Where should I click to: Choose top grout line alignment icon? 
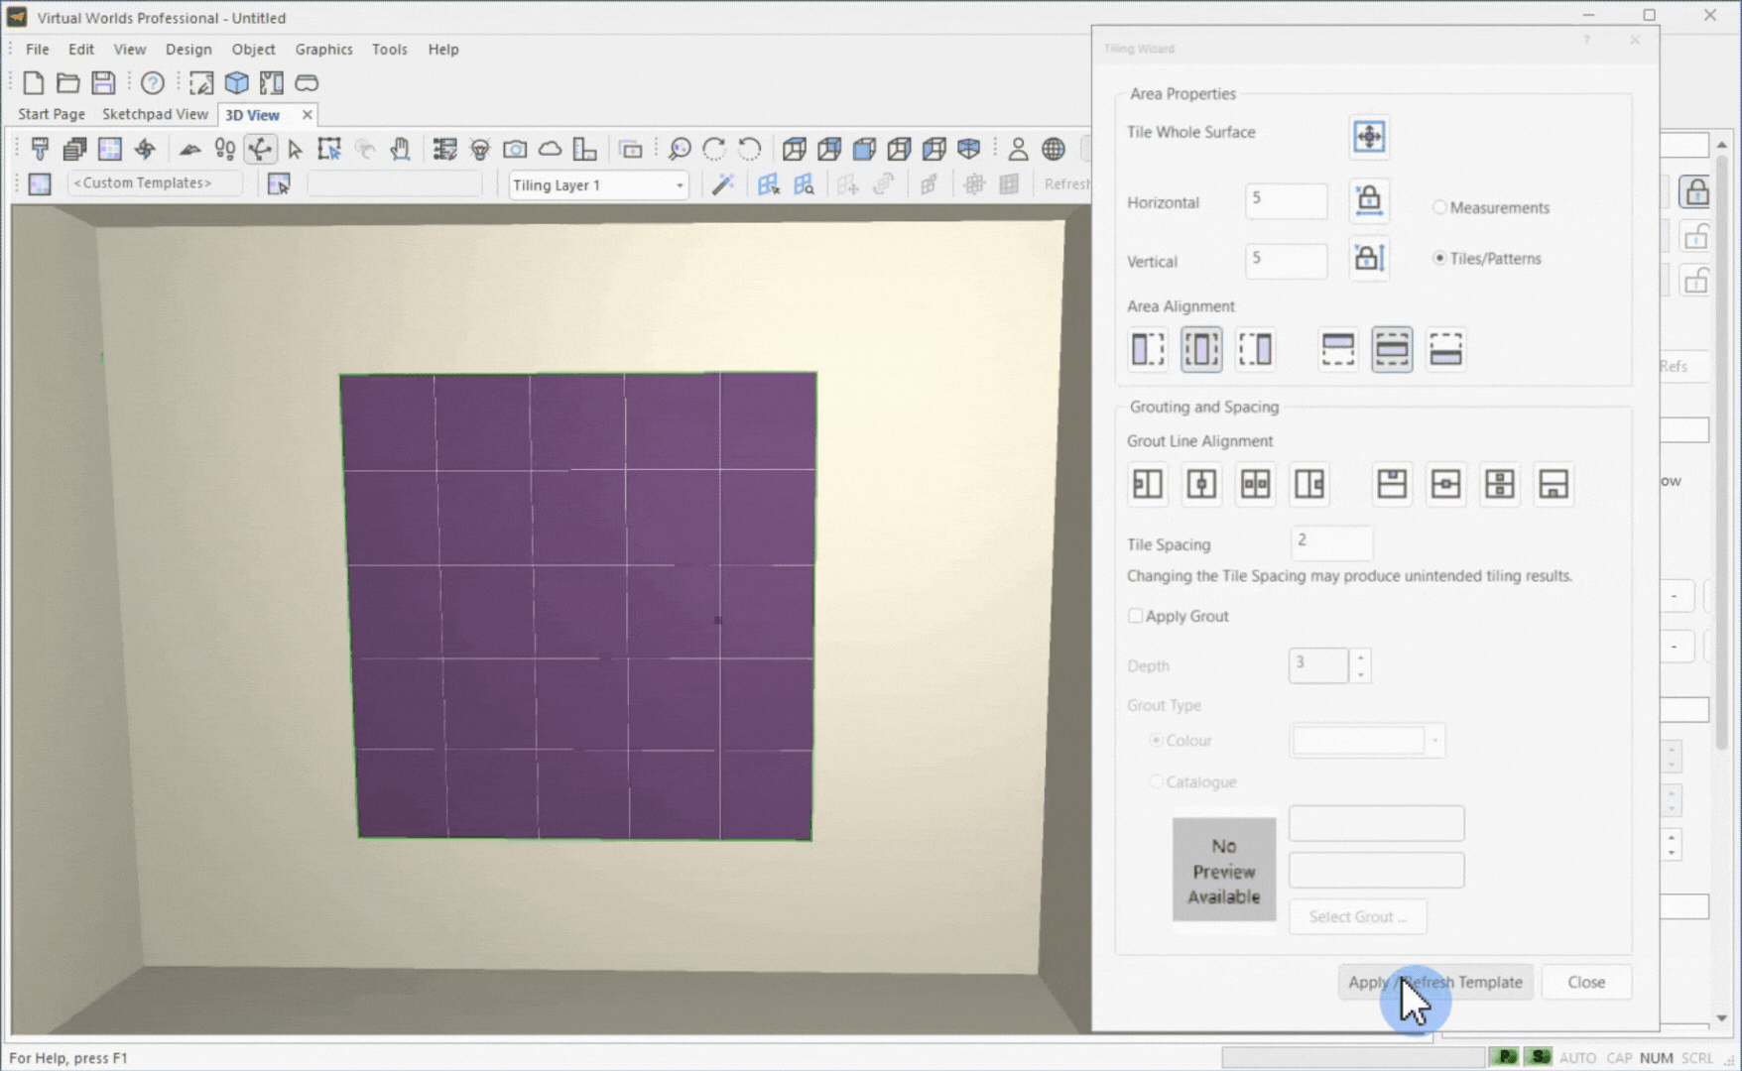[x=1392, y=484]
